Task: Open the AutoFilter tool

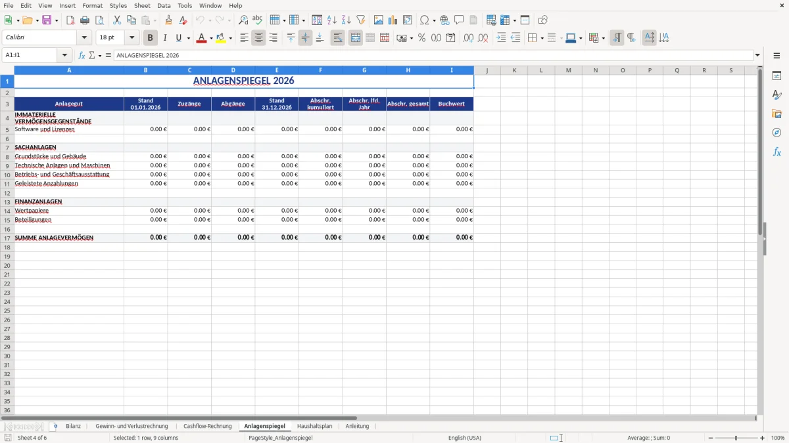Action: [360, 19]
